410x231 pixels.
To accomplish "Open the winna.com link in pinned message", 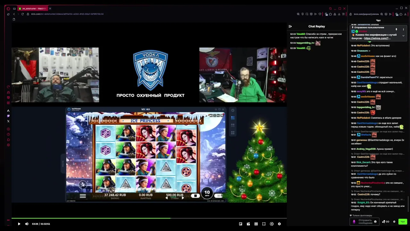I will coord(377,38).
